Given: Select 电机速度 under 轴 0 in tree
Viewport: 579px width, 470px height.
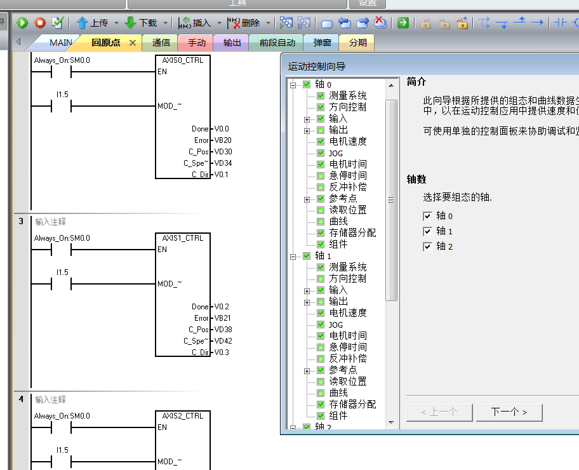Looking at the screenshot, I should tap(348, 141).
